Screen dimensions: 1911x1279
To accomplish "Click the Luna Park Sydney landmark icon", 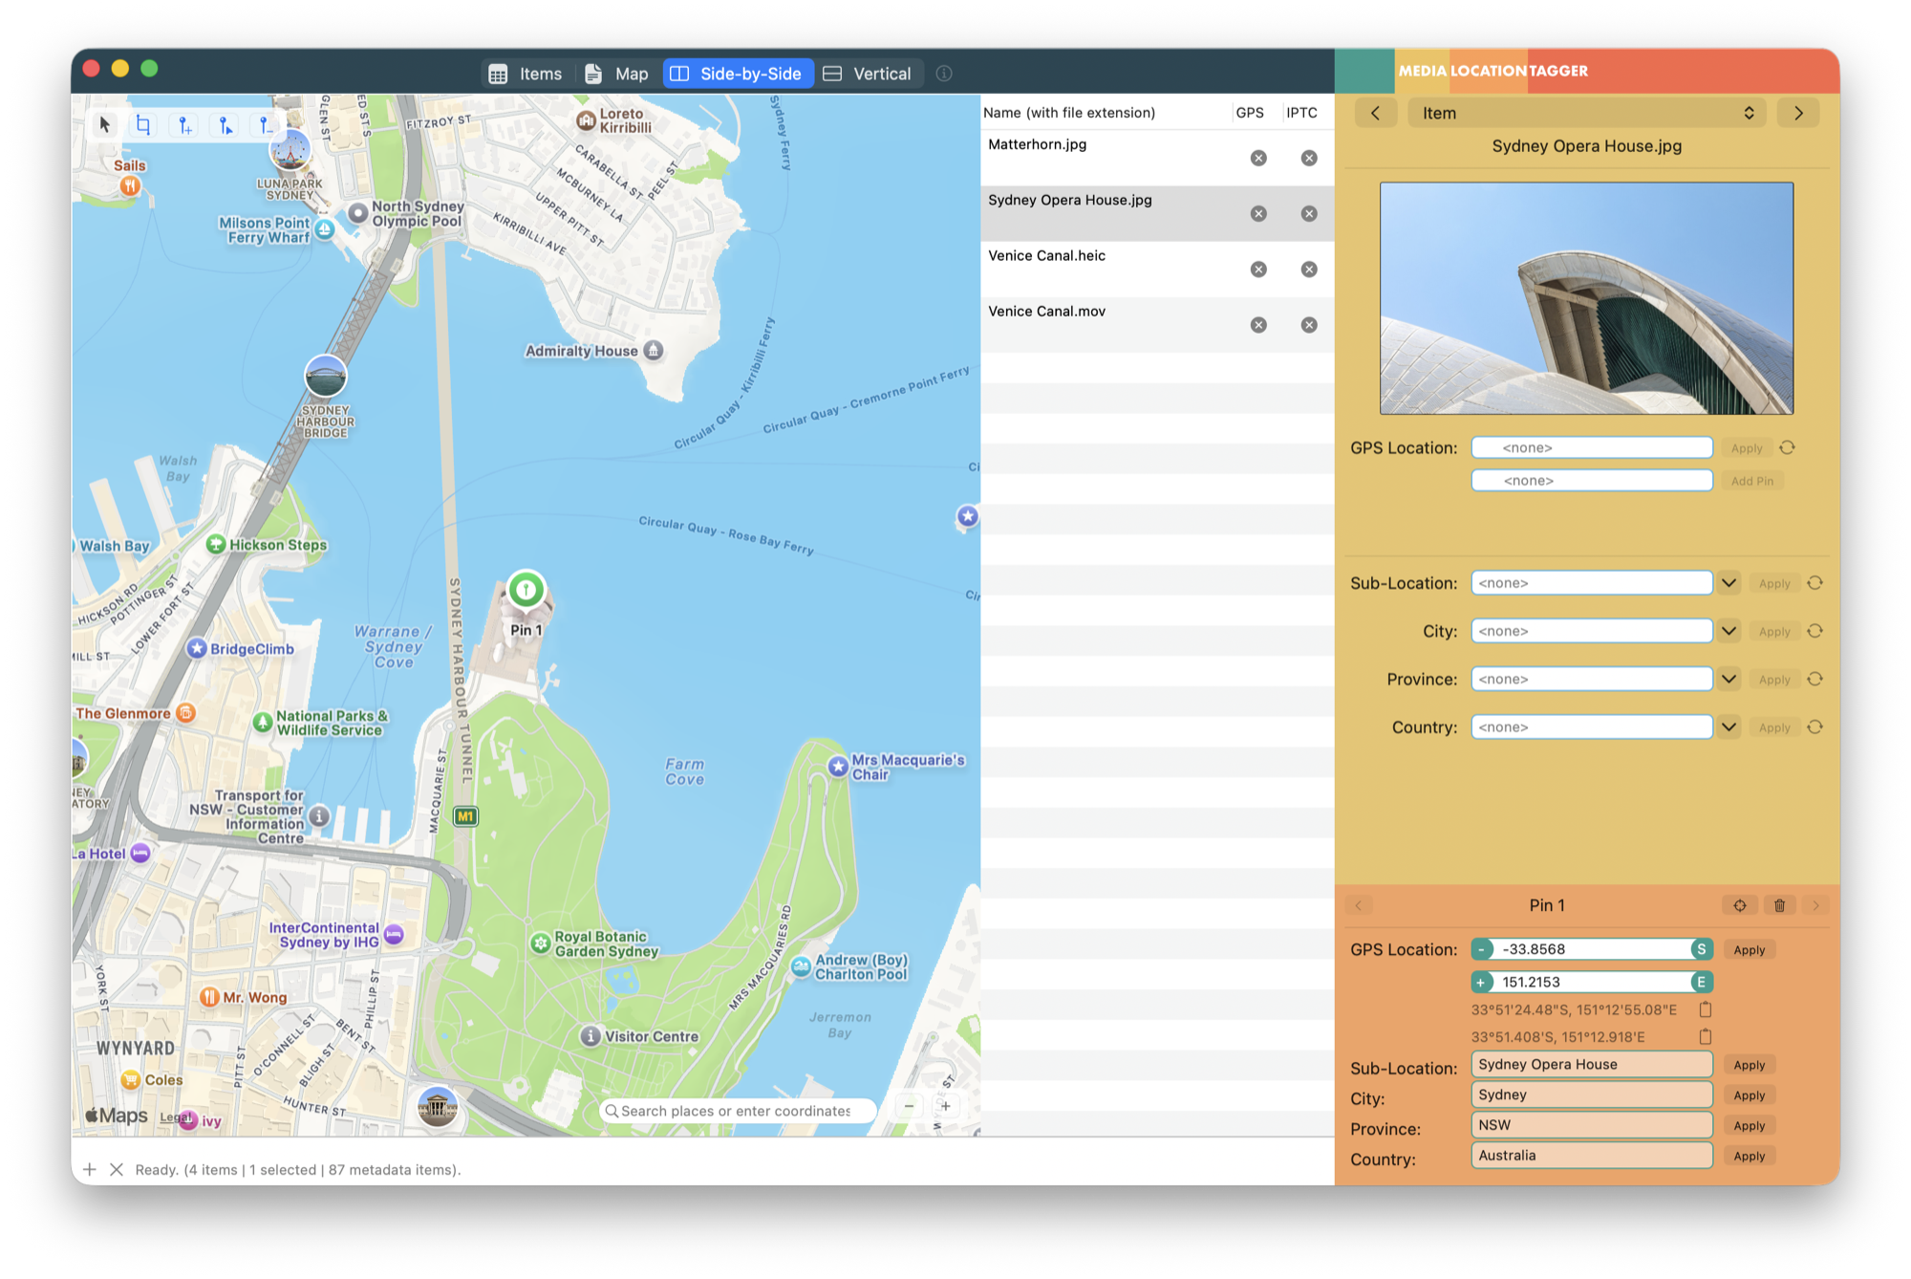I will (290, 150).
